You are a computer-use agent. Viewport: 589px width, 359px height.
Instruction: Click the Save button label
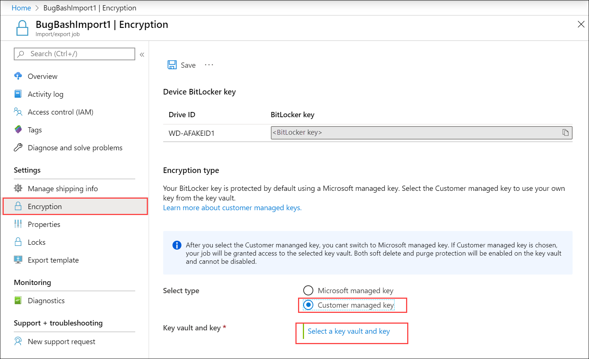(188, 65)
